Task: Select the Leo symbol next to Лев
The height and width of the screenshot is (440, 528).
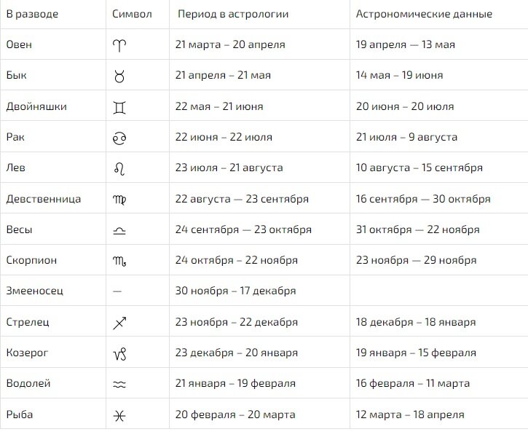Action: pos(119,169)
